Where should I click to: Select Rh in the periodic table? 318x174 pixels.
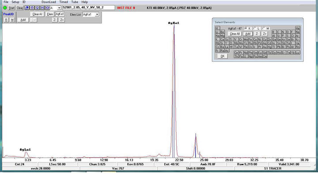tap(255, 43)
